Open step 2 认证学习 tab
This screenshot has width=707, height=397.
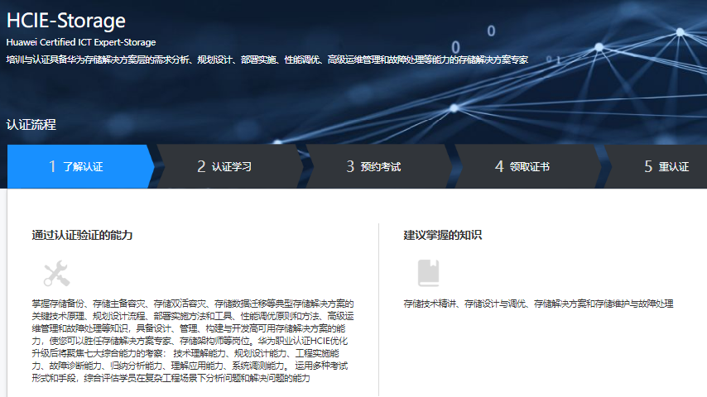(229, 166)
